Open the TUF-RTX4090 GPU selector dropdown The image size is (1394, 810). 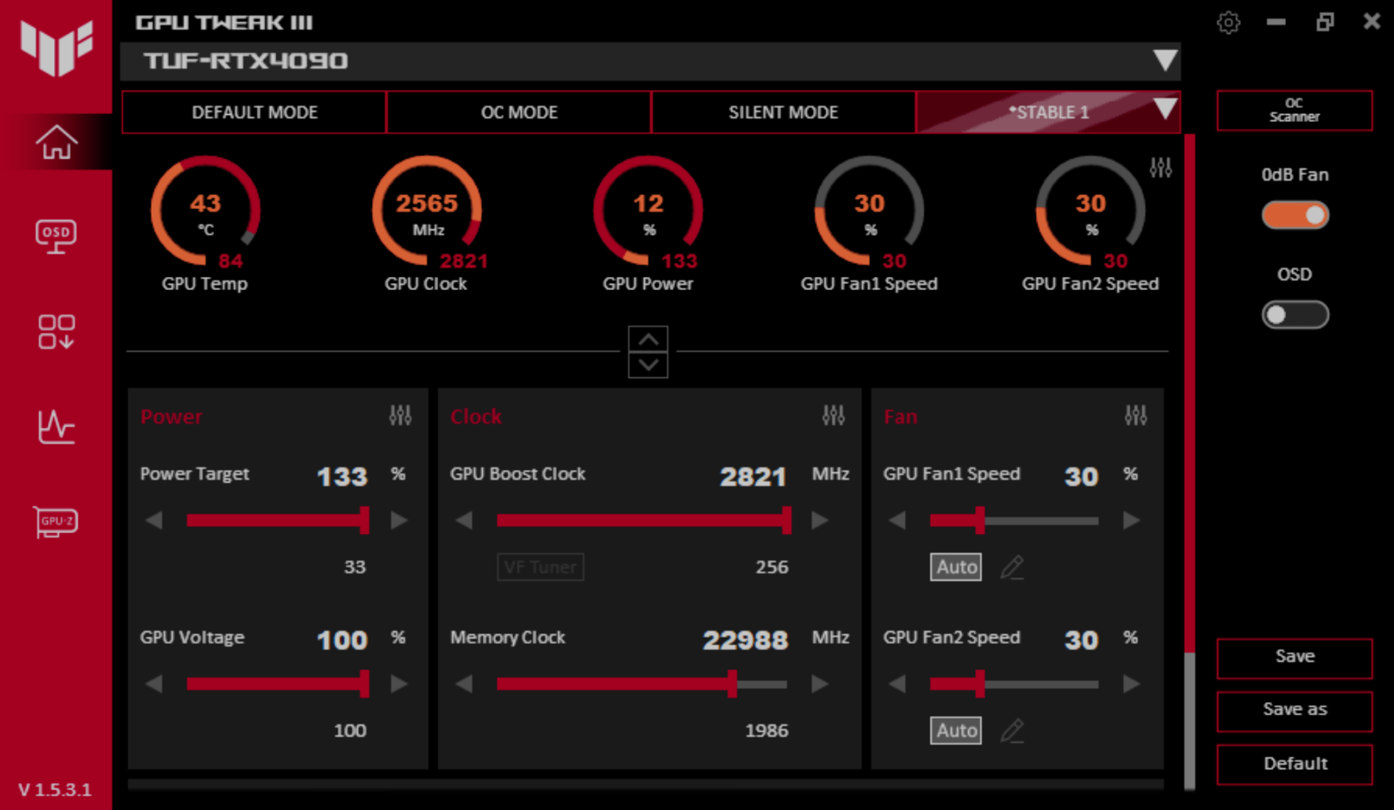coord(650,61)
